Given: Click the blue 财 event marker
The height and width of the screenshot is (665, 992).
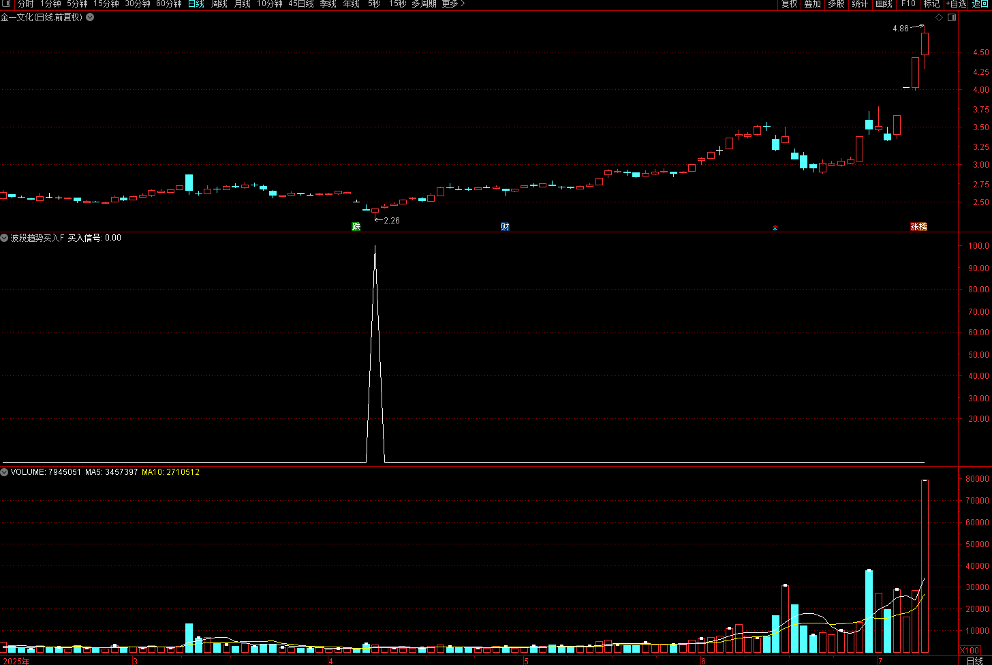Looking at the screenshot, I should click(505, 227).
